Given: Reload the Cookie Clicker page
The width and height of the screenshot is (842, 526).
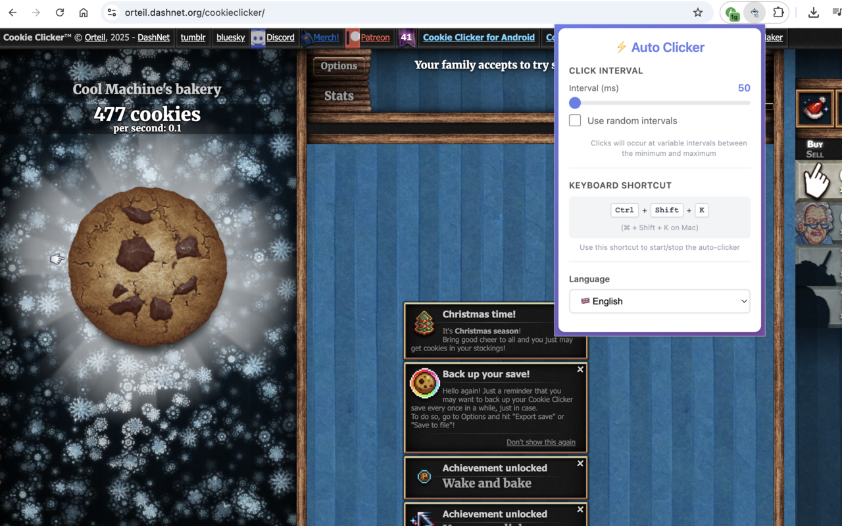Looking at the screenshot, I should [60, 12].
